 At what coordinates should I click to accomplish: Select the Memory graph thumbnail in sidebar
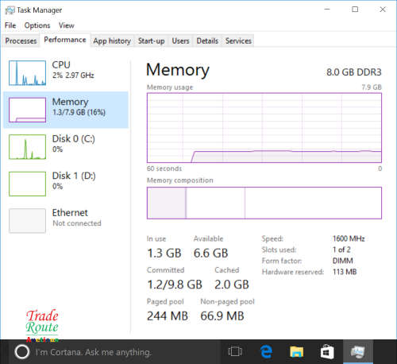[27, 110]
